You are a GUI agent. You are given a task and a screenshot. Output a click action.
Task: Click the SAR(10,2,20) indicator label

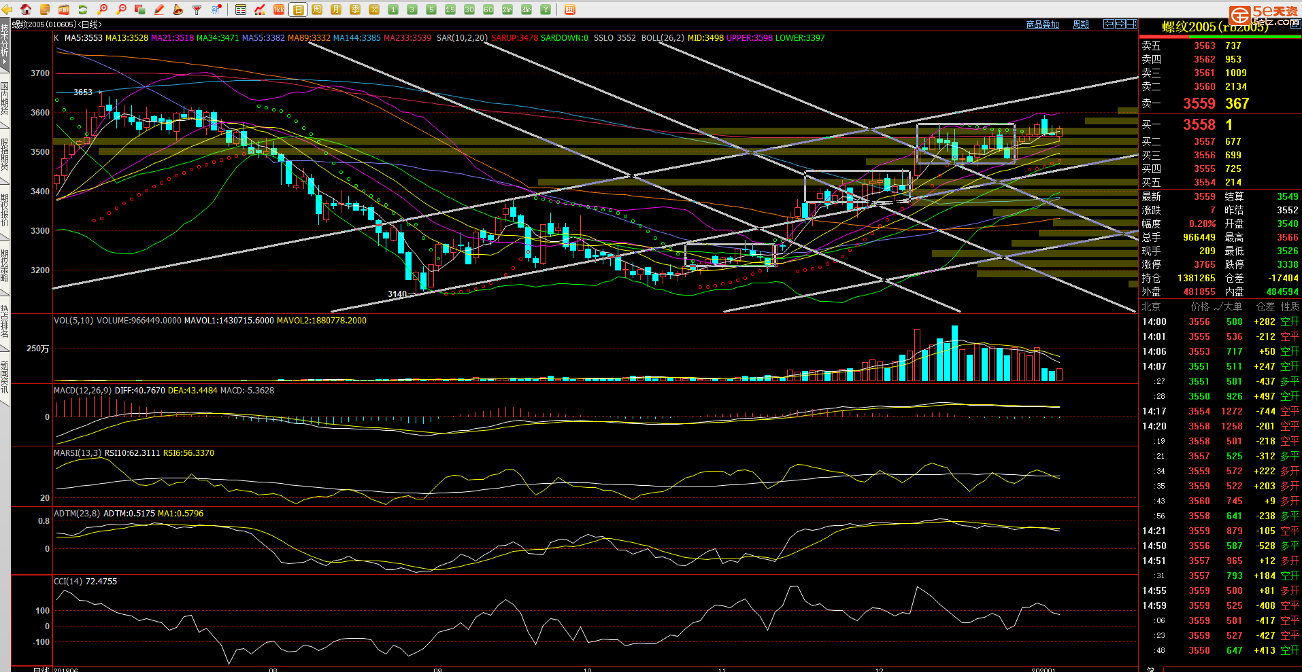click(462, 38)
